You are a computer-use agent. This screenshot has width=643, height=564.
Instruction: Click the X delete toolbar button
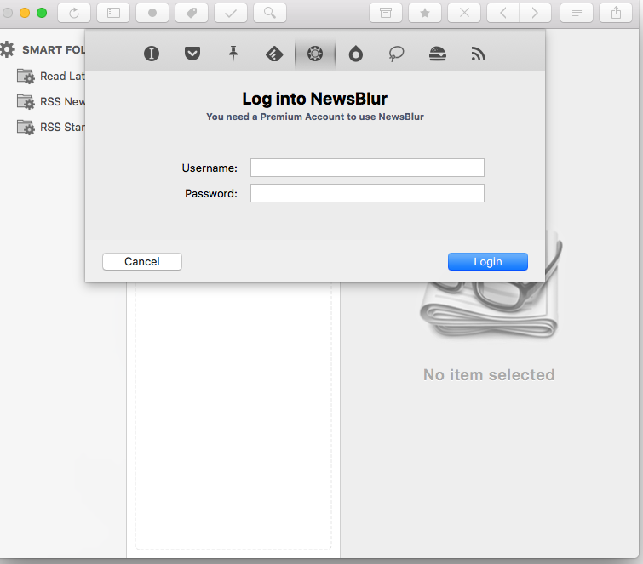[x=464, y=13]
